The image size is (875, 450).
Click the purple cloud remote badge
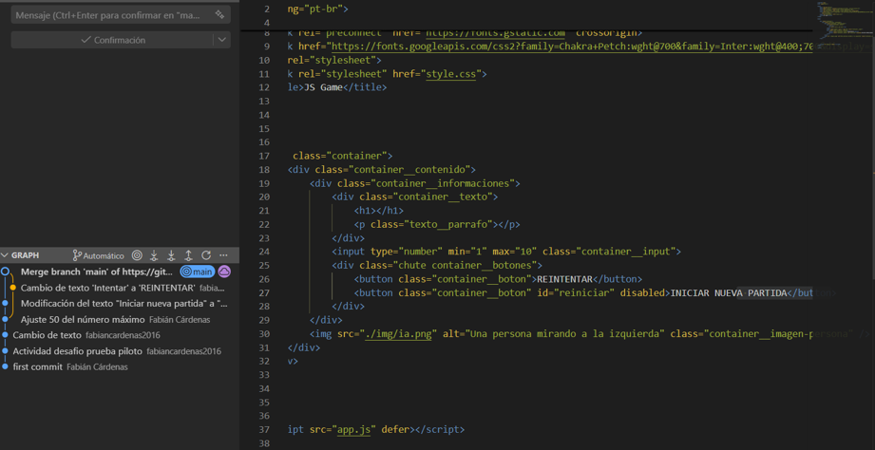[x=224, y=272]
